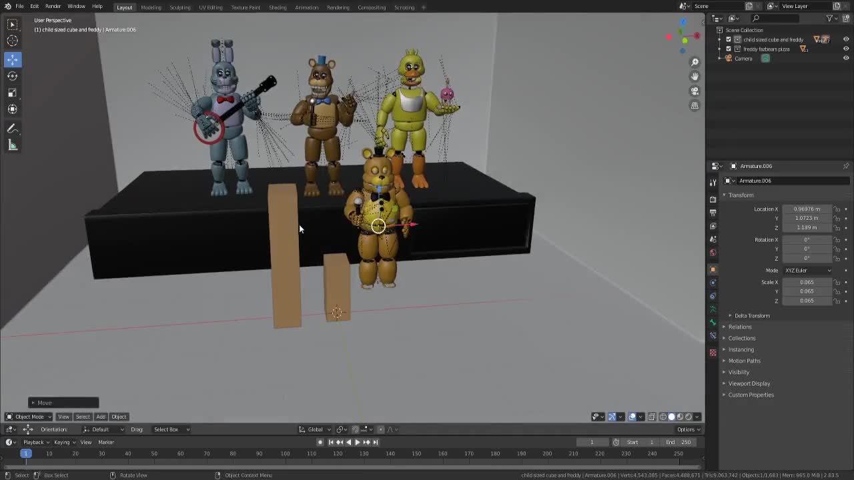
Task: Uncheck freddy fazbears pizza collection checkbox
Action: pyautogui.click(x=729, y=49)
